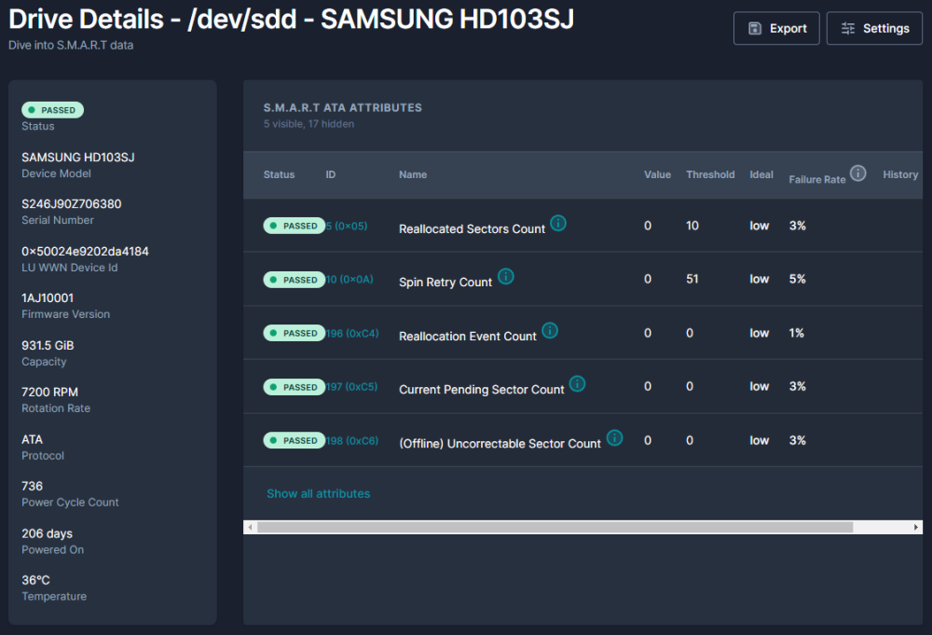Click attribute ID 10 (0x0A)
This screenshot has width=932, height=635.
(x=349, y=280)
